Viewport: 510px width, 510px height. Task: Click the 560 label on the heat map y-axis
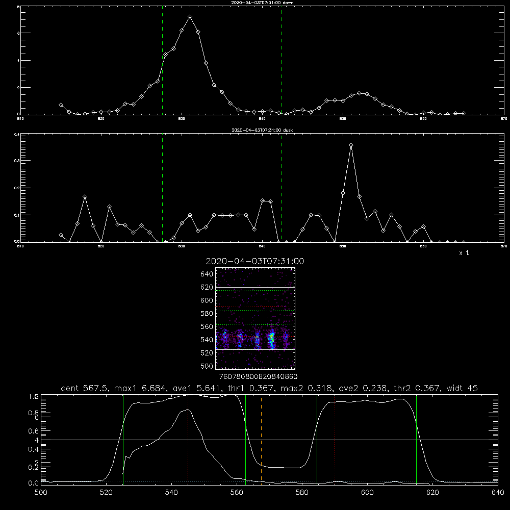[x=207, y=326]
